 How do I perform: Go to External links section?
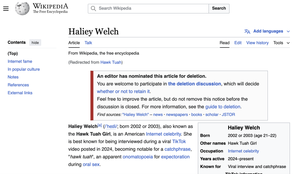point(20,93)
